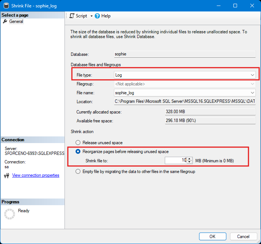Select the General page item
Viewport: 261px width, 244px height.
pos(16,21)
